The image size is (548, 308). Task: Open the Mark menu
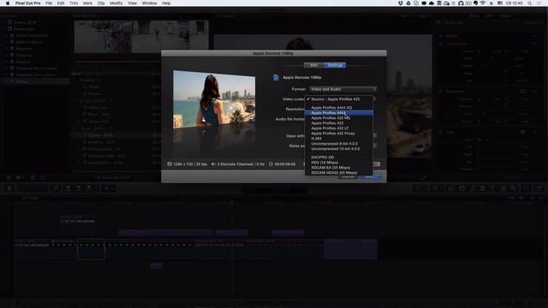[87, 3]
